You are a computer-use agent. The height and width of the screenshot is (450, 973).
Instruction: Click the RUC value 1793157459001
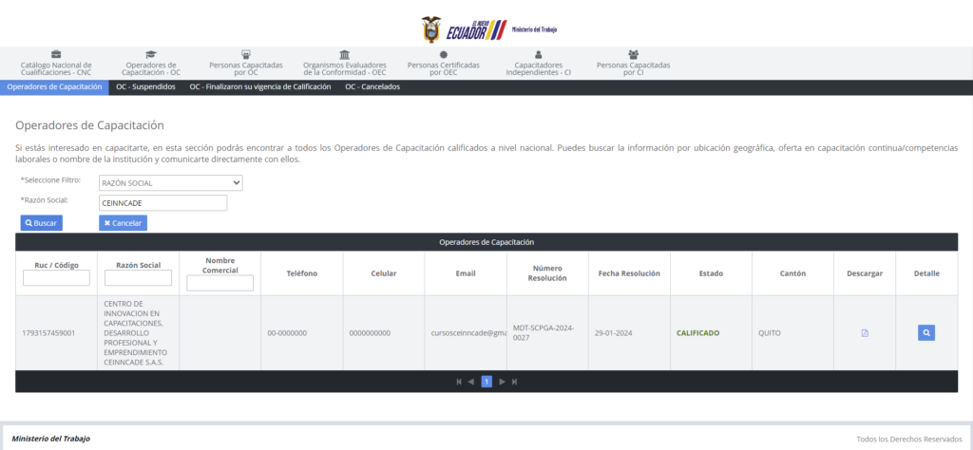click(x=48, y=333)
